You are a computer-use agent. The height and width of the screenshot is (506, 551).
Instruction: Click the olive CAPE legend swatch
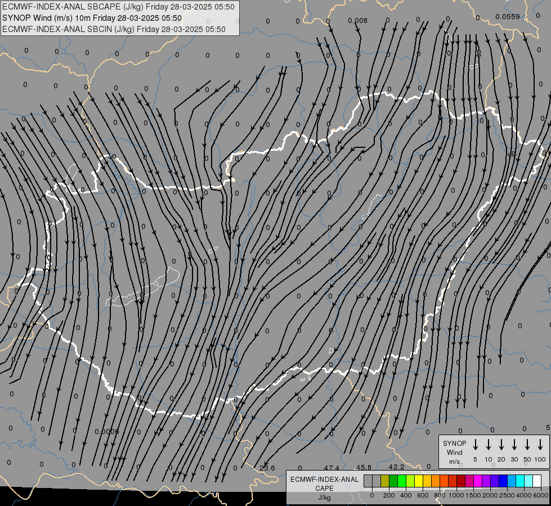pos(385,481)
